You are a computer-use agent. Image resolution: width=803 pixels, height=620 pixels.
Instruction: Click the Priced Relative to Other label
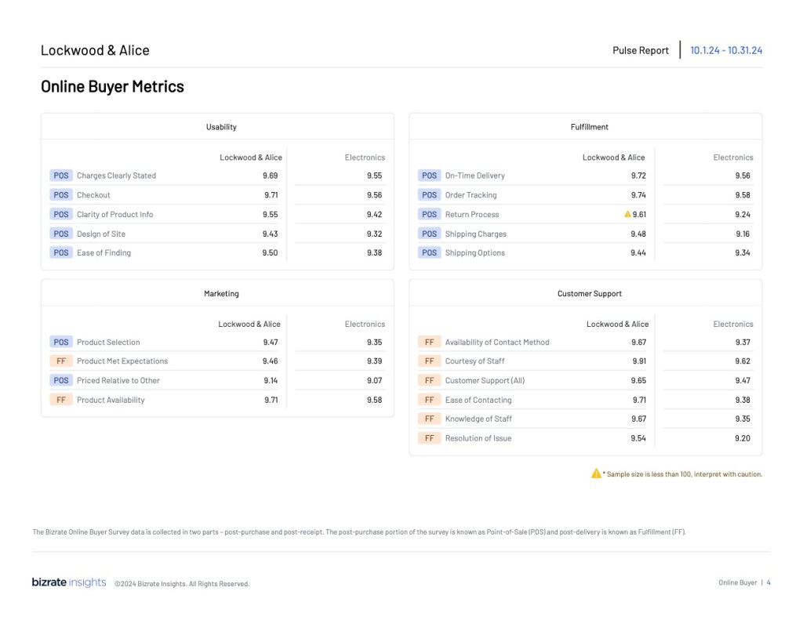(118, 380)
